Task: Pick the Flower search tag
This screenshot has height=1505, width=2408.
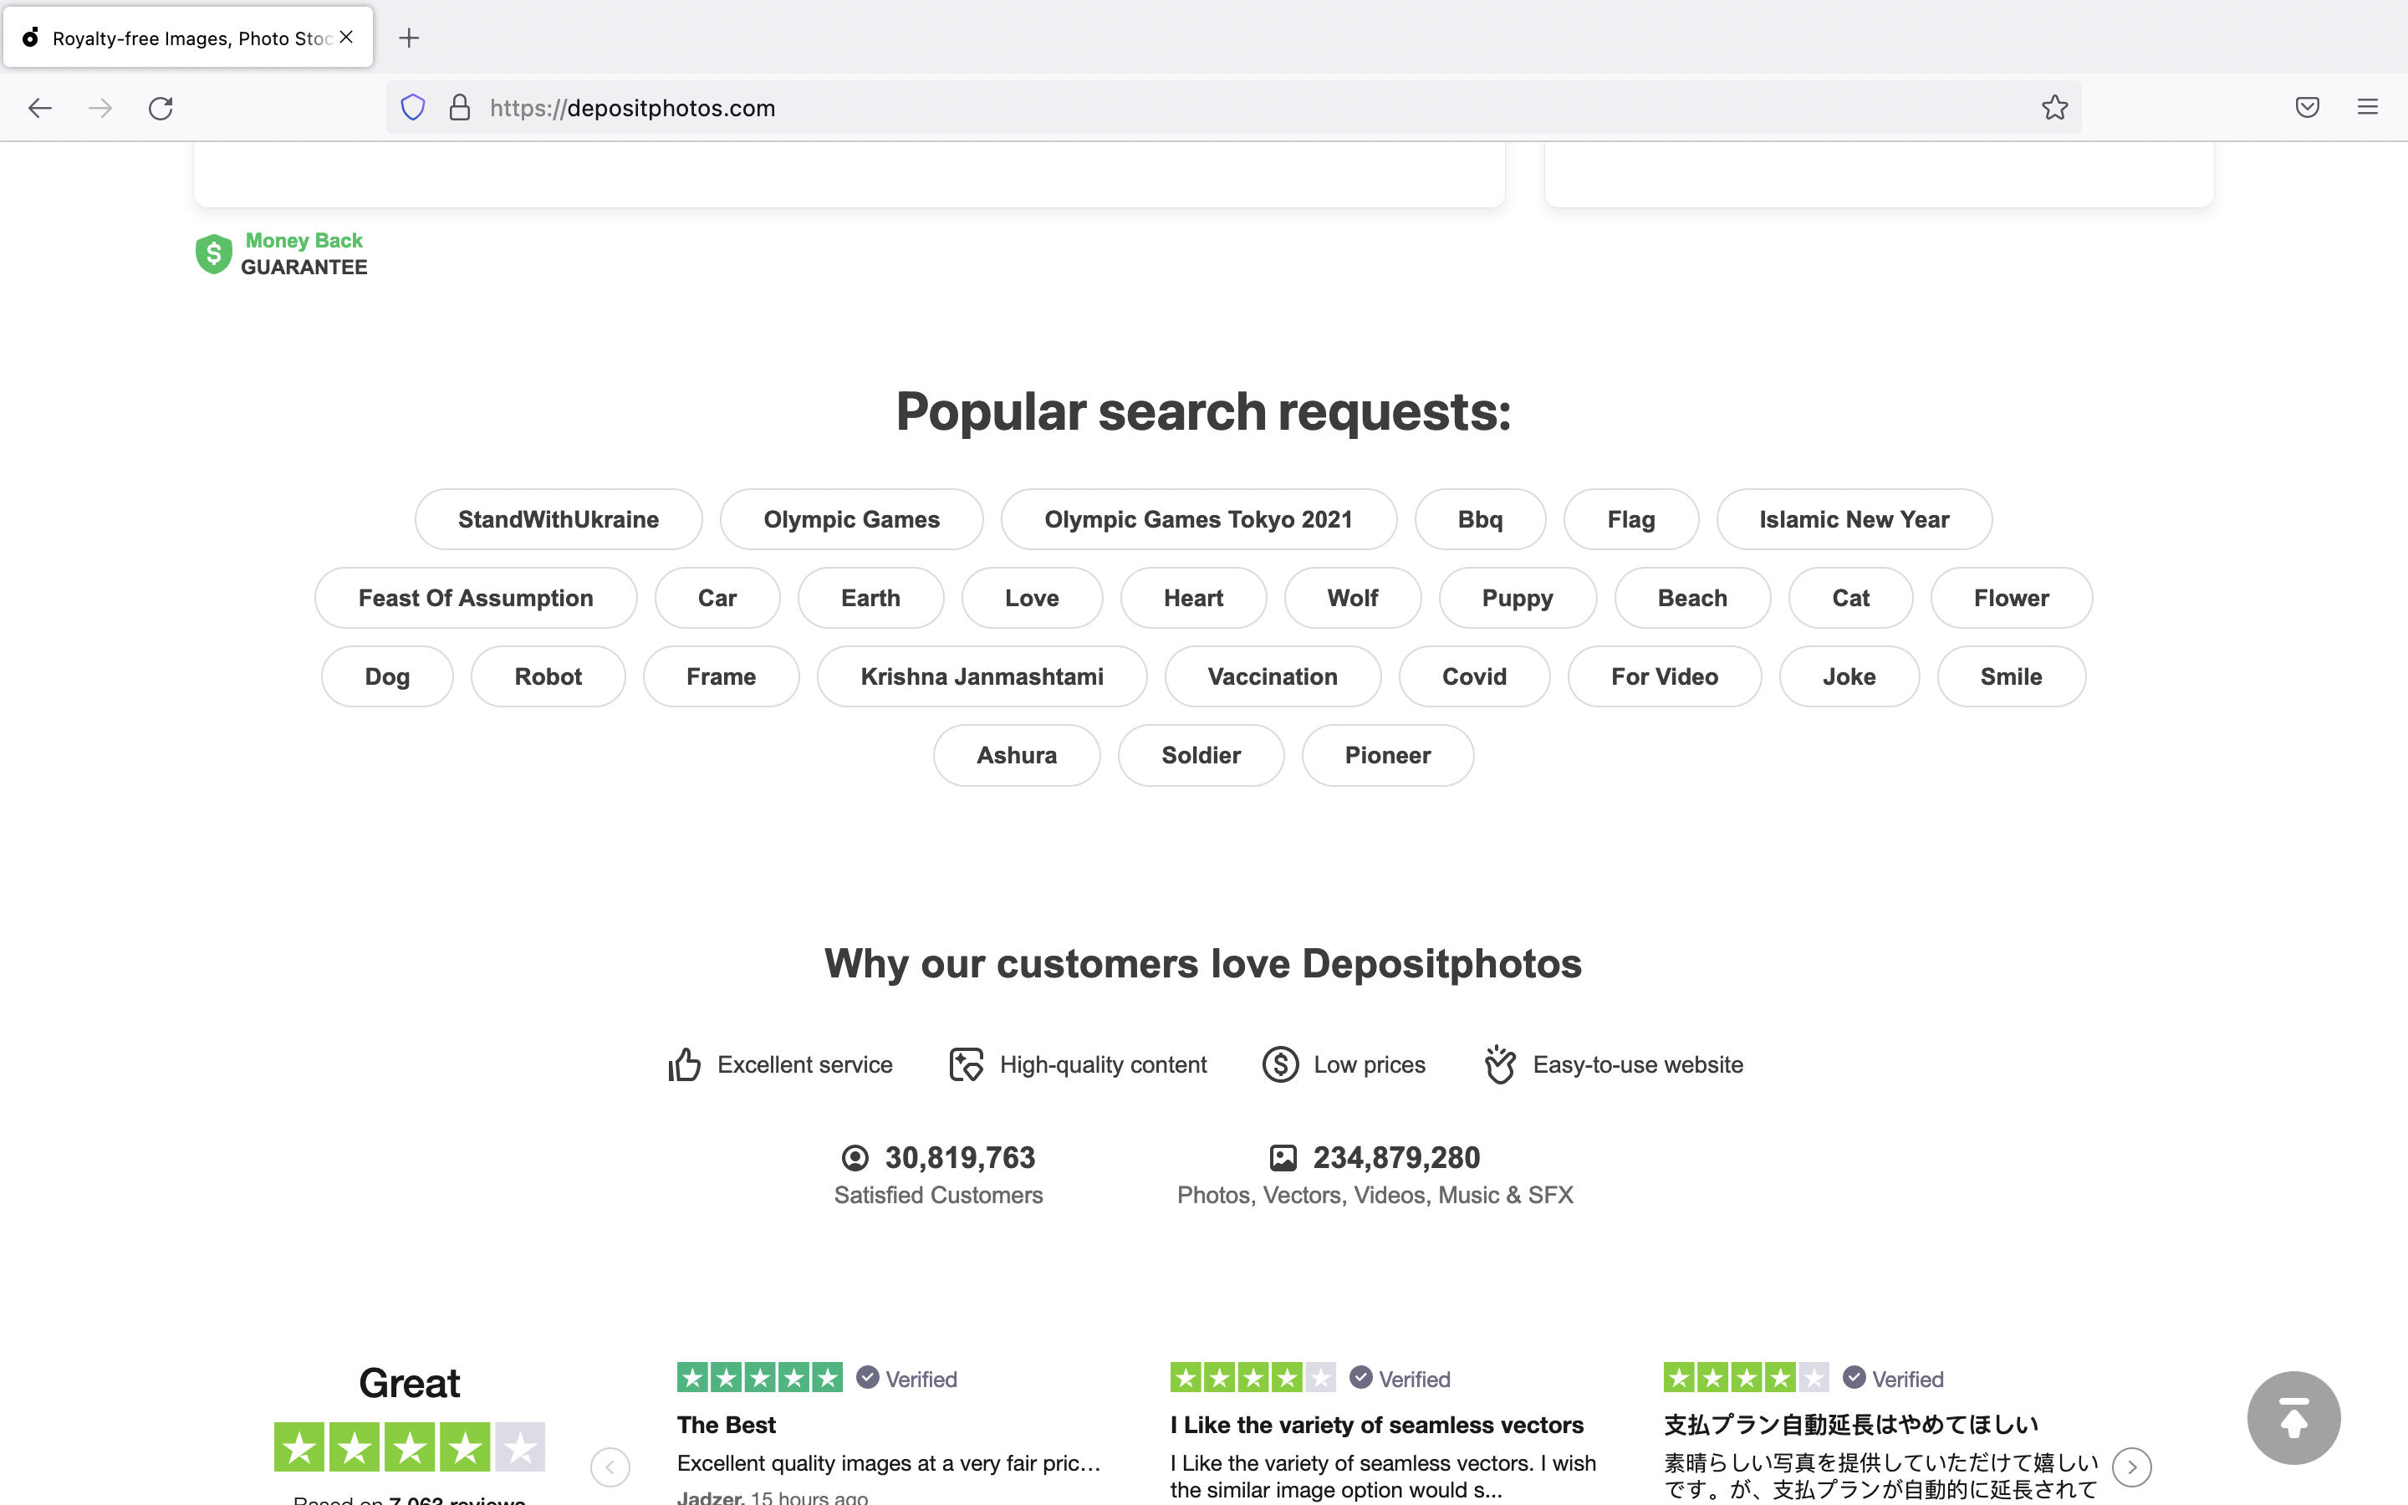Action: 2011,598
